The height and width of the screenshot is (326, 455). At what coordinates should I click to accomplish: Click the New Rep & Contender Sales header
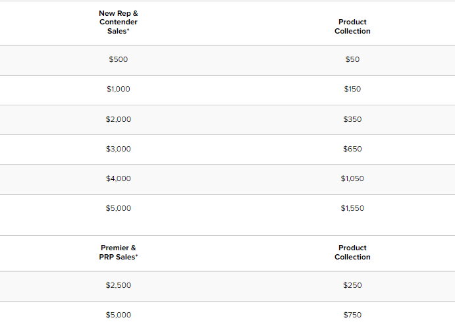[119, 22]
